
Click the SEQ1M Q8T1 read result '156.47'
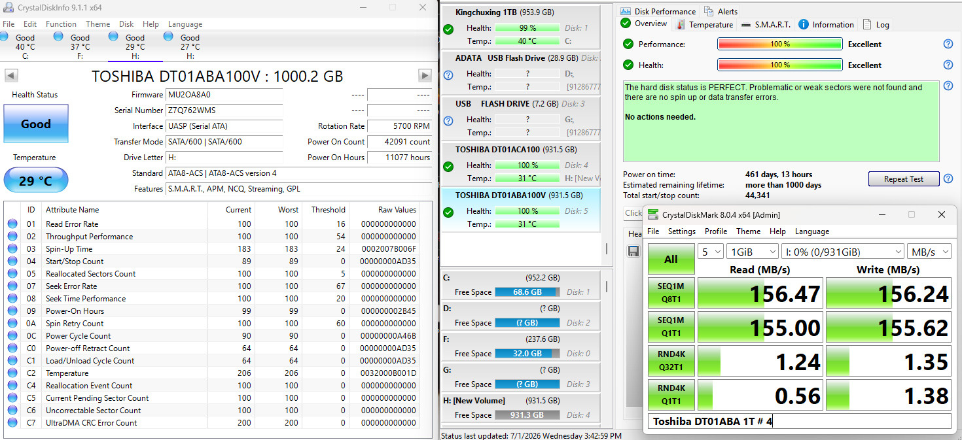(x=759, y=294)
